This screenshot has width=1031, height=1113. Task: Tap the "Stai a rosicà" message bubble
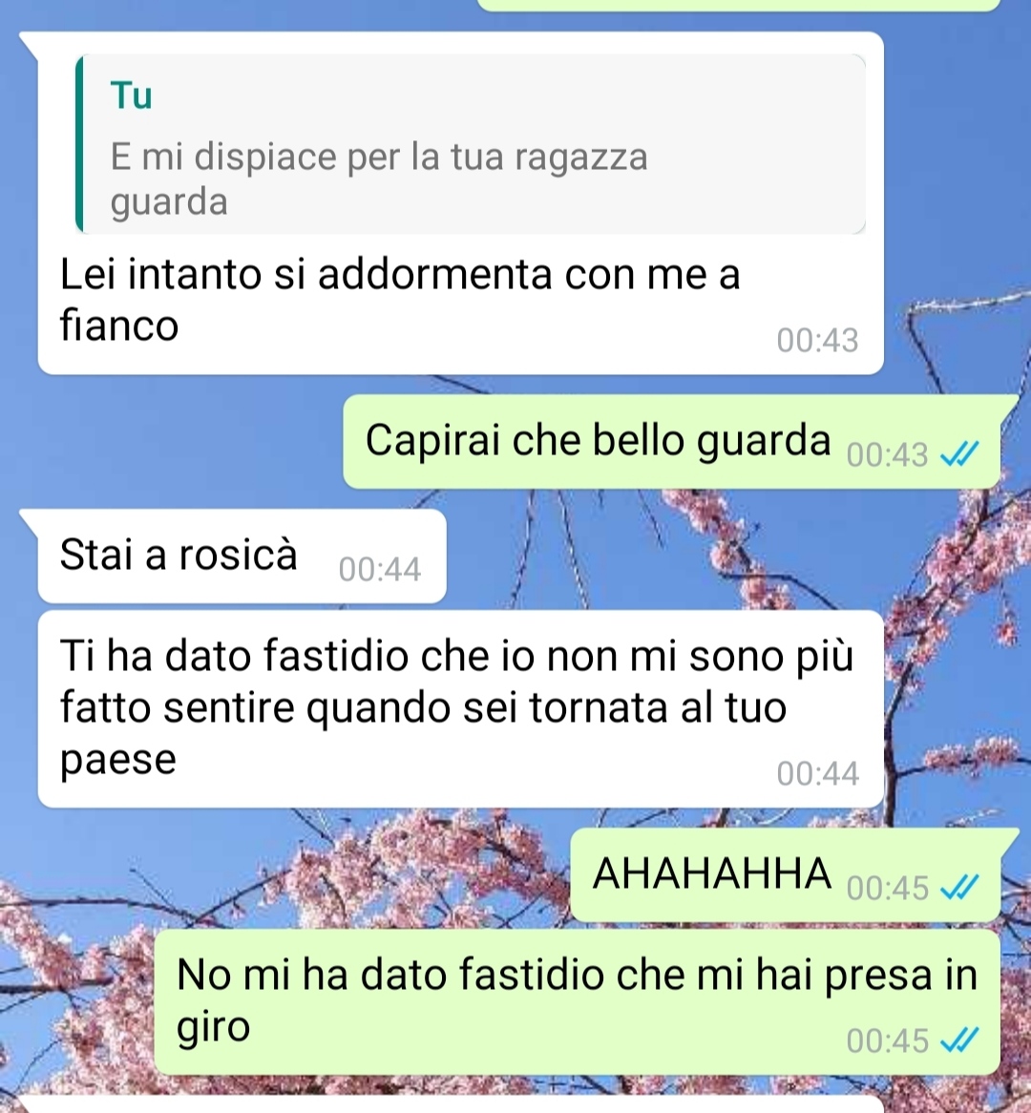242,556
